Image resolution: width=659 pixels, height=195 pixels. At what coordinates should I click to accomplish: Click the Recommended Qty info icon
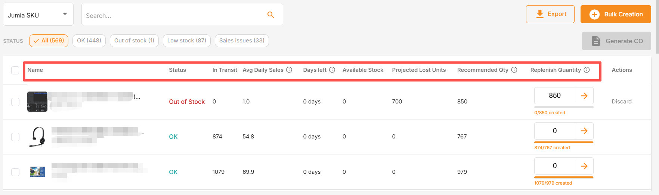pyautogui.click(x=514, y=70)
